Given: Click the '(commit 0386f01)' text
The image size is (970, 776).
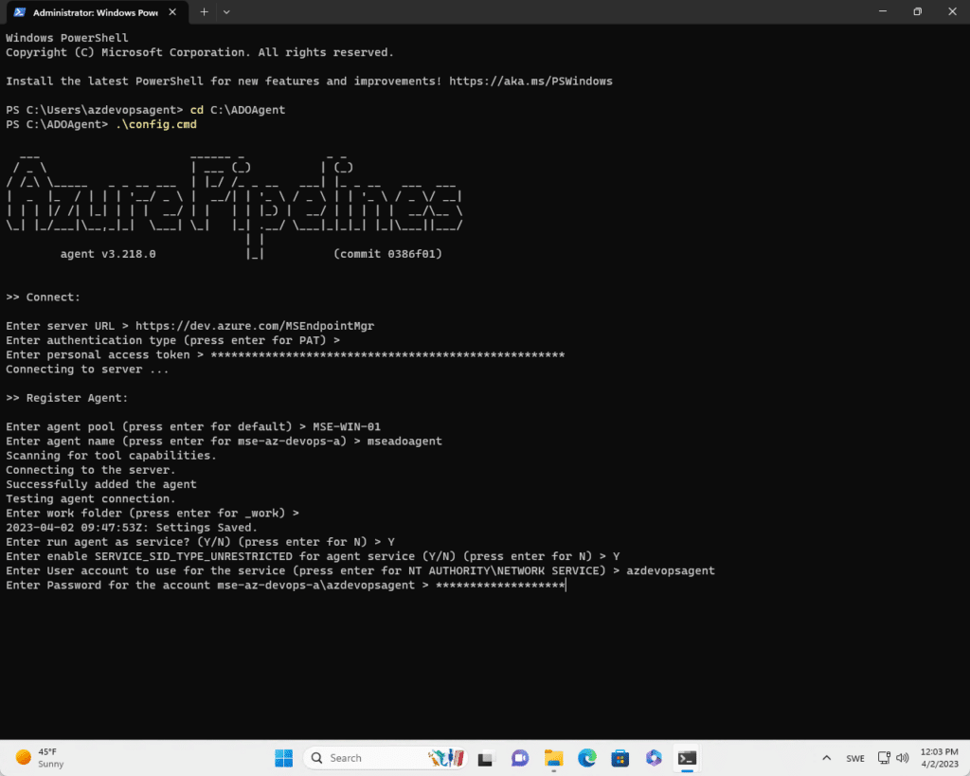Looking at the screenshot, I should (387, 254).
